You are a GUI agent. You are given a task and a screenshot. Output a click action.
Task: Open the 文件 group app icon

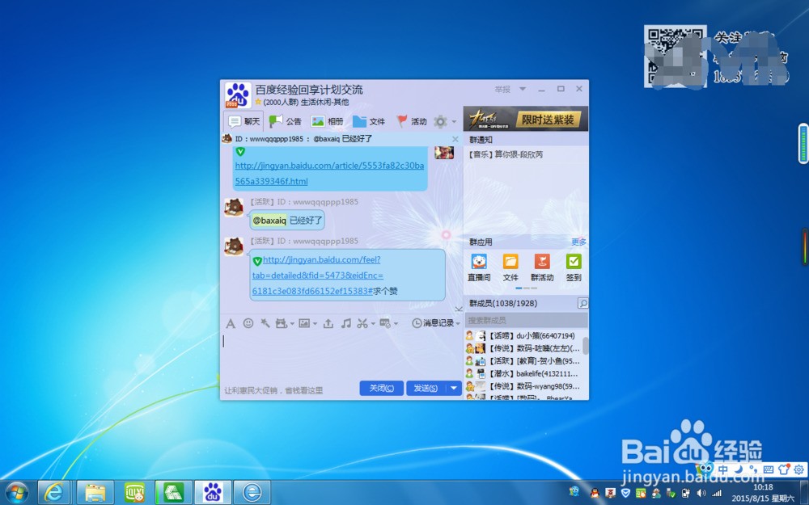(x=510, y=261)
